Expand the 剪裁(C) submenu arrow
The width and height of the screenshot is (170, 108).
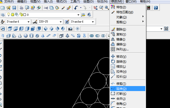143,21
